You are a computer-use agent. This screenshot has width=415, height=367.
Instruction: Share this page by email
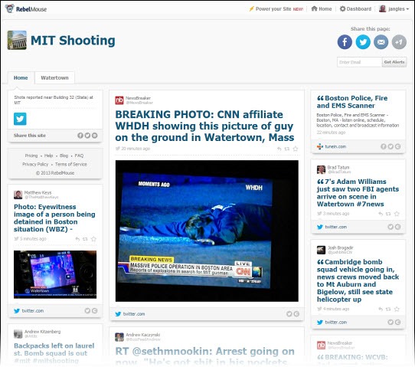pos(381,42)
